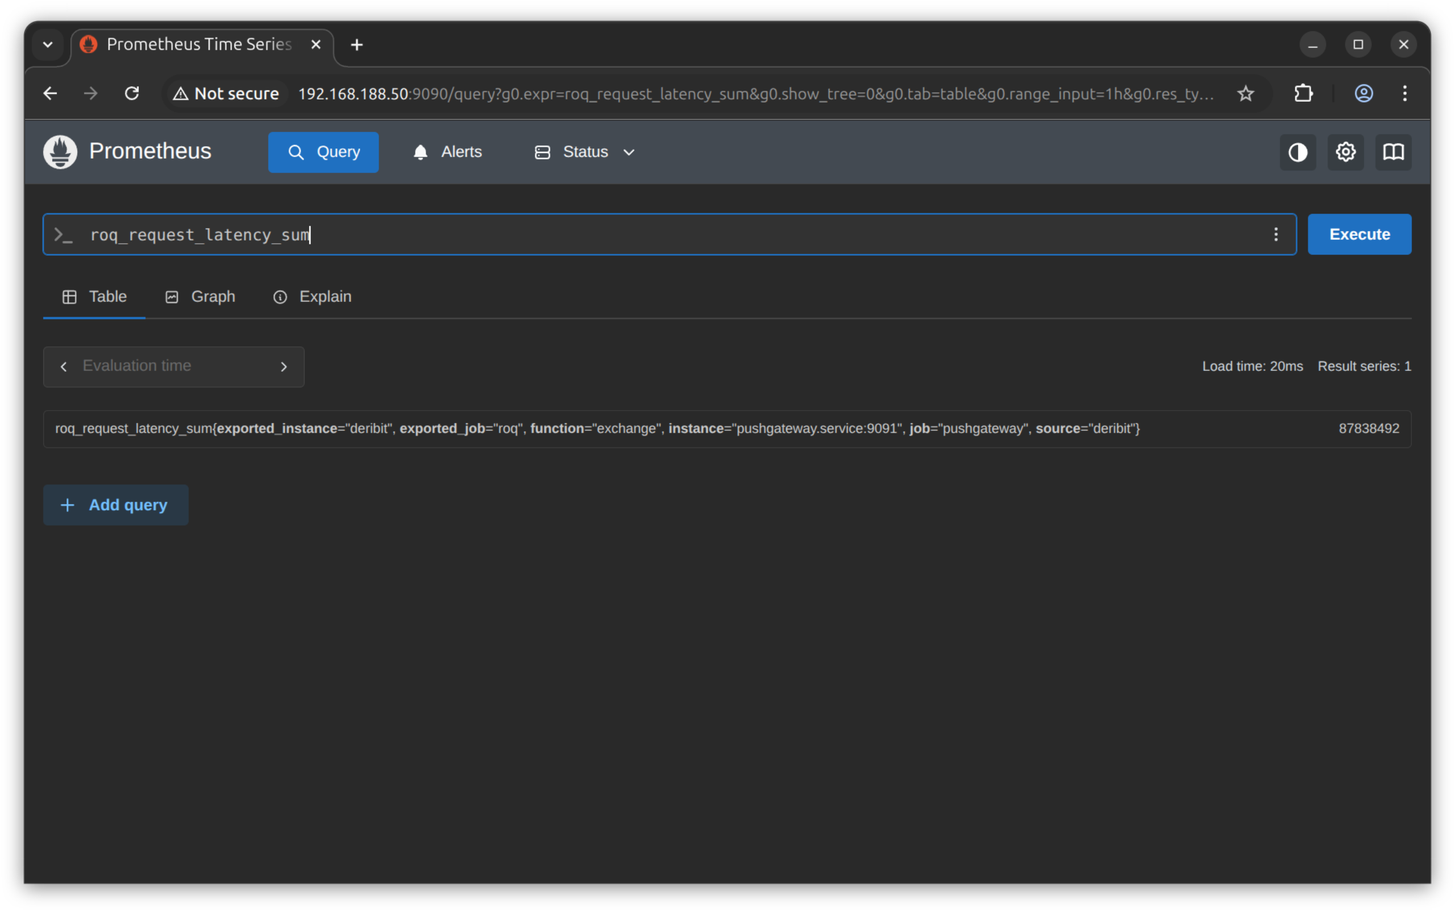
Task: Go to previous evaluation time
Action: 64,366
